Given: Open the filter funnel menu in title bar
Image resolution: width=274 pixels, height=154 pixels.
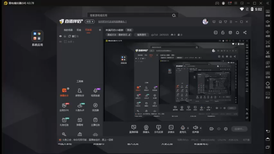Looking at the screenshot, I should click(x=226, y=22).
